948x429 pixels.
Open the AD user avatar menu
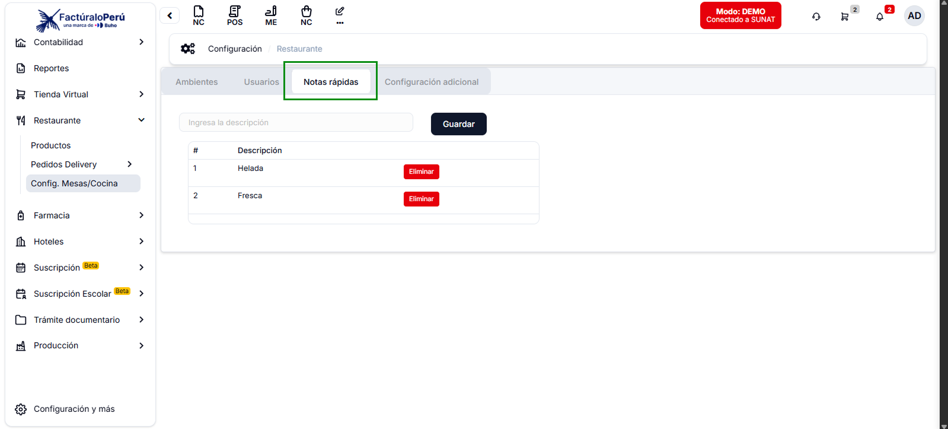point(914,16)
